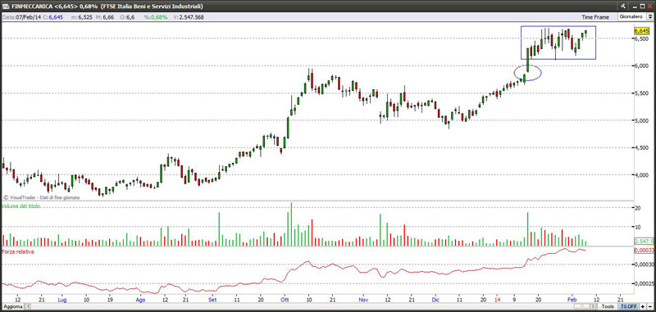
Task: Click the blue '14' year label on time axis
Action: pos(497,300)
